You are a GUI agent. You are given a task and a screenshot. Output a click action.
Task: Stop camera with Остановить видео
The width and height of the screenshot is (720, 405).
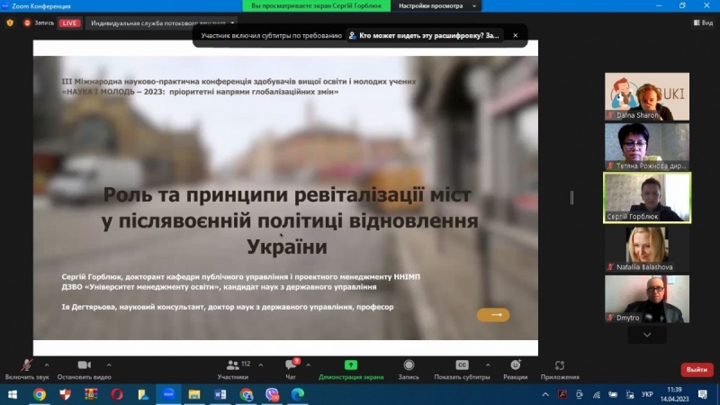point(84,366)
